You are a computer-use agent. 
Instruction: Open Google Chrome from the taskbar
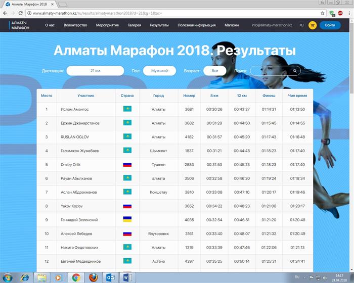pyautogui.click(x=75, y=277)
